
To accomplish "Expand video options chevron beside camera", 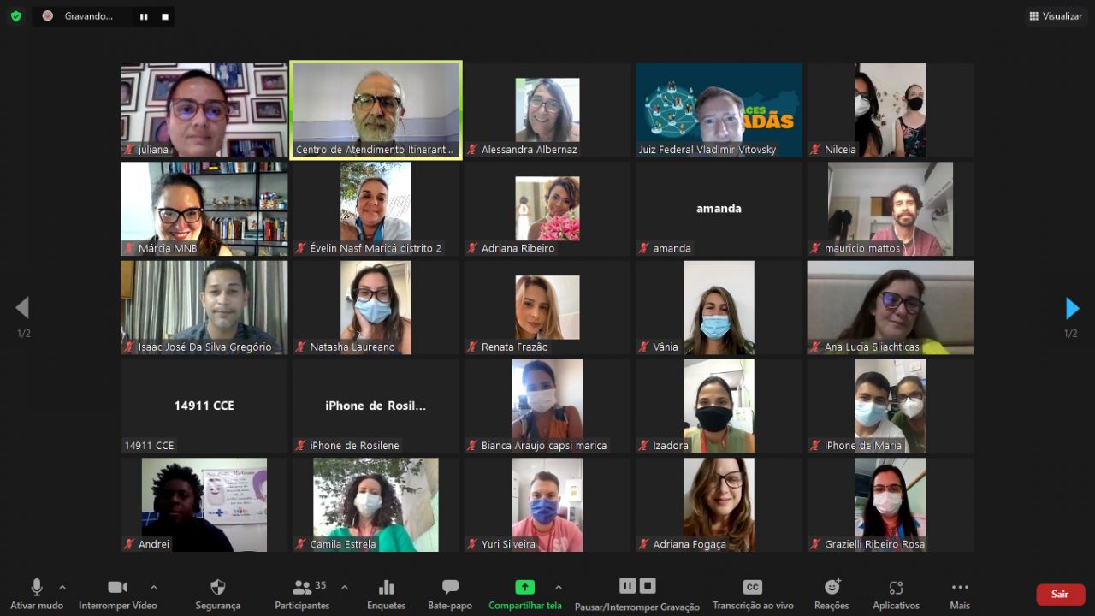I will 154,587.
